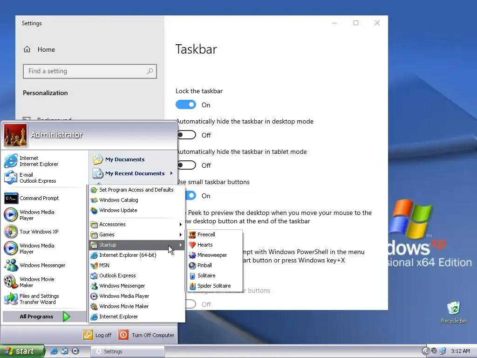
Task: Click the Outlook Express quick launch icon
Action: pos(64,351)
